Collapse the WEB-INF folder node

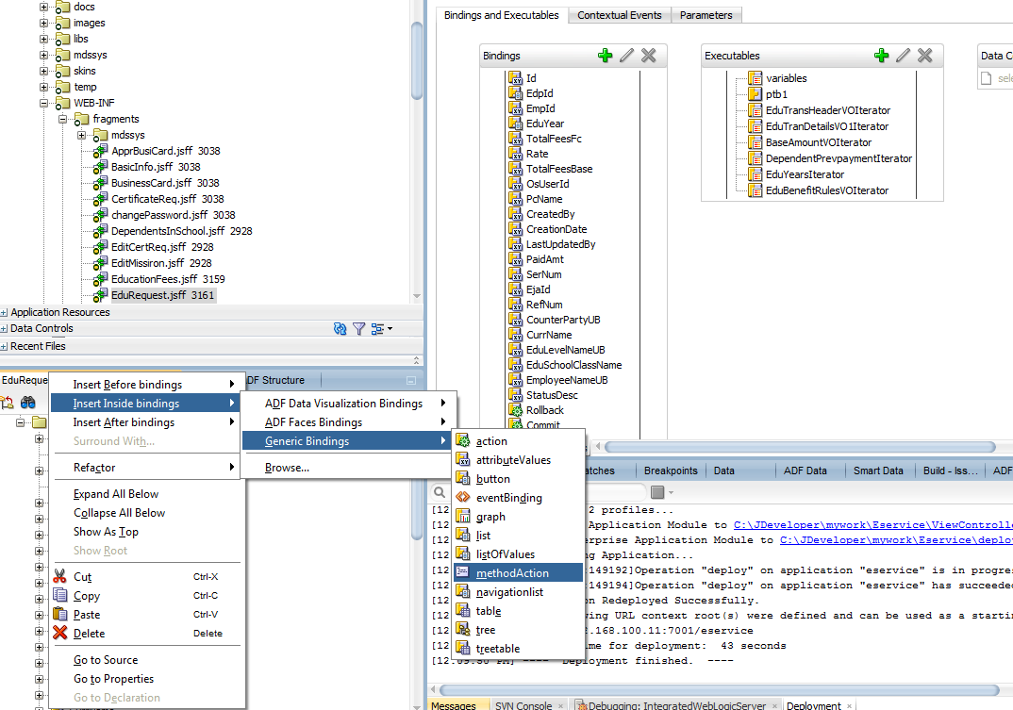coord(44,103)
